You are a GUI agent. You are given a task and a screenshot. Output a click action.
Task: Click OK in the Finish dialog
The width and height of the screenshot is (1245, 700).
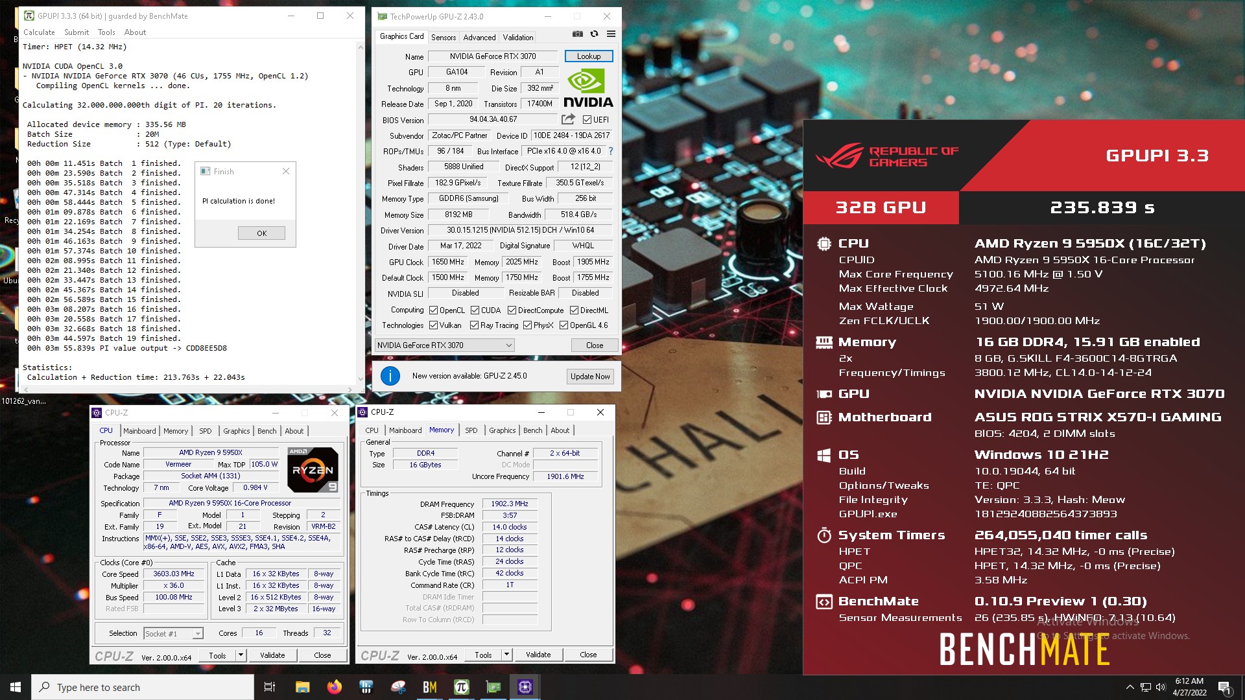tap(261, 233)
